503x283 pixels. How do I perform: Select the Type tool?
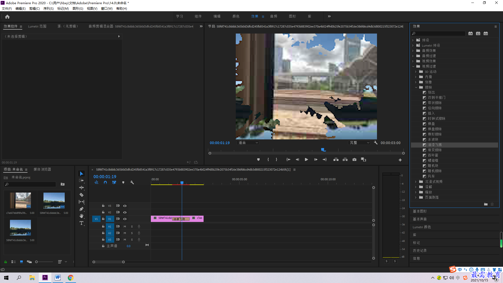click(81, 223)
